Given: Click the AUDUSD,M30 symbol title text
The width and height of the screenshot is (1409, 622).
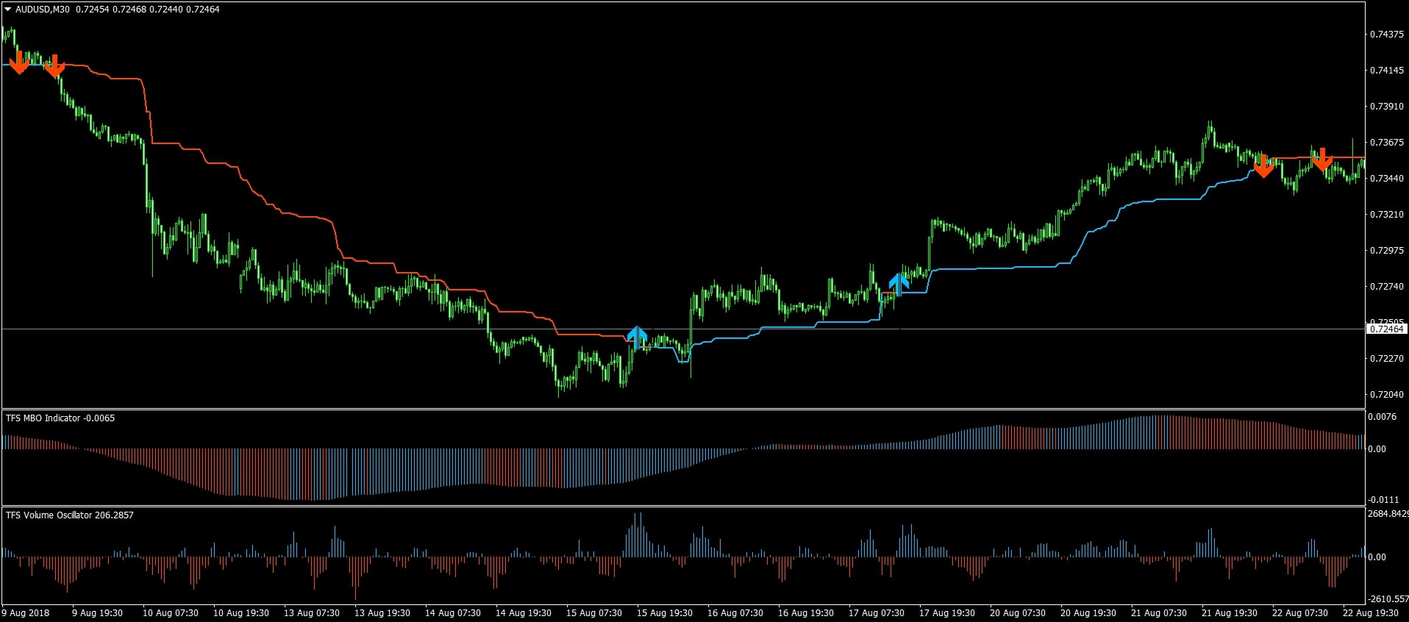Looking at the screenshot, I should click(43, 10).
